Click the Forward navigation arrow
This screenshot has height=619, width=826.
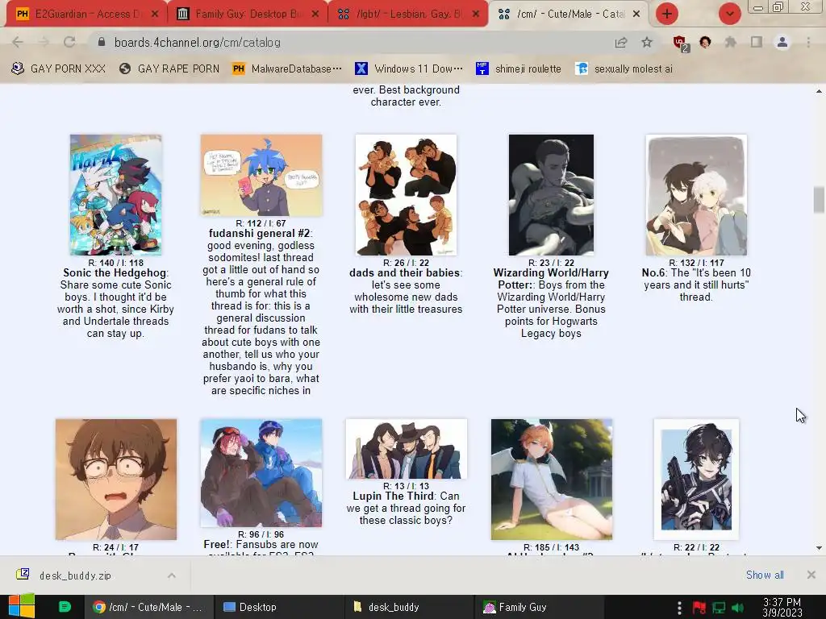tap(44, 42)
